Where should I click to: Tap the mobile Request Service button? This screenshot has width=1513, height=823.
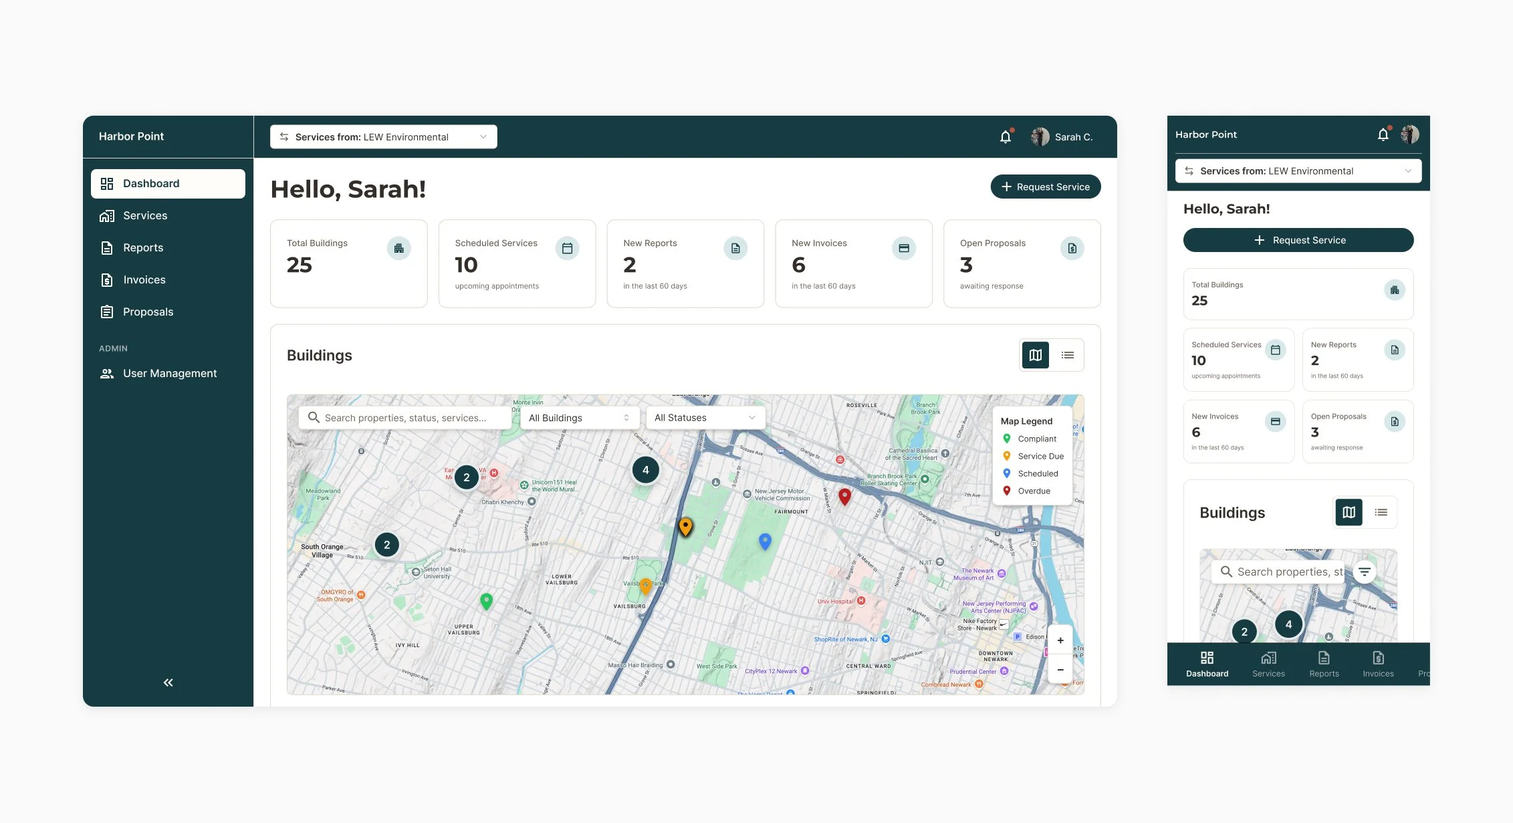(x=1298, y=240)
